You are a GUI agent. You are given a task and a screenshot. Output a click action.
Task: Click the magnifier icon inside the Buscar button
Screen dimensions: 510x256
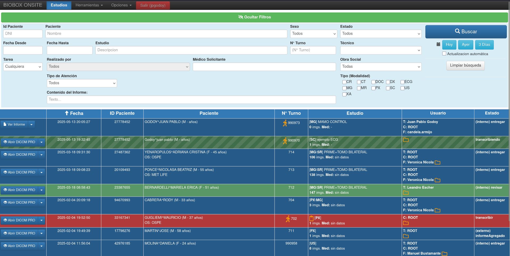(457, 31)
